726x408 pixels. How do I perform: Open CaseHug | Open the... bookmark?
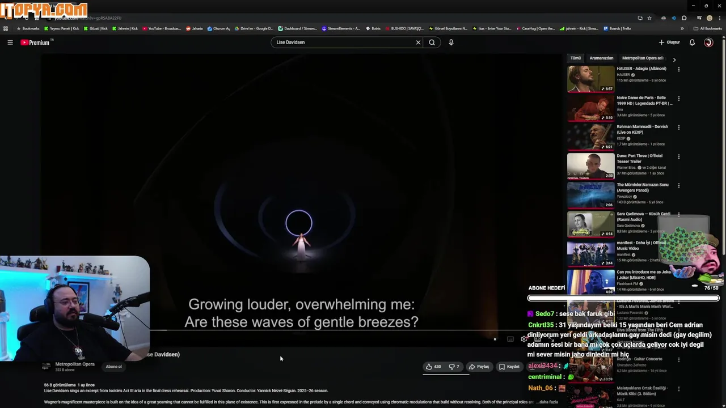pos(535,28)
